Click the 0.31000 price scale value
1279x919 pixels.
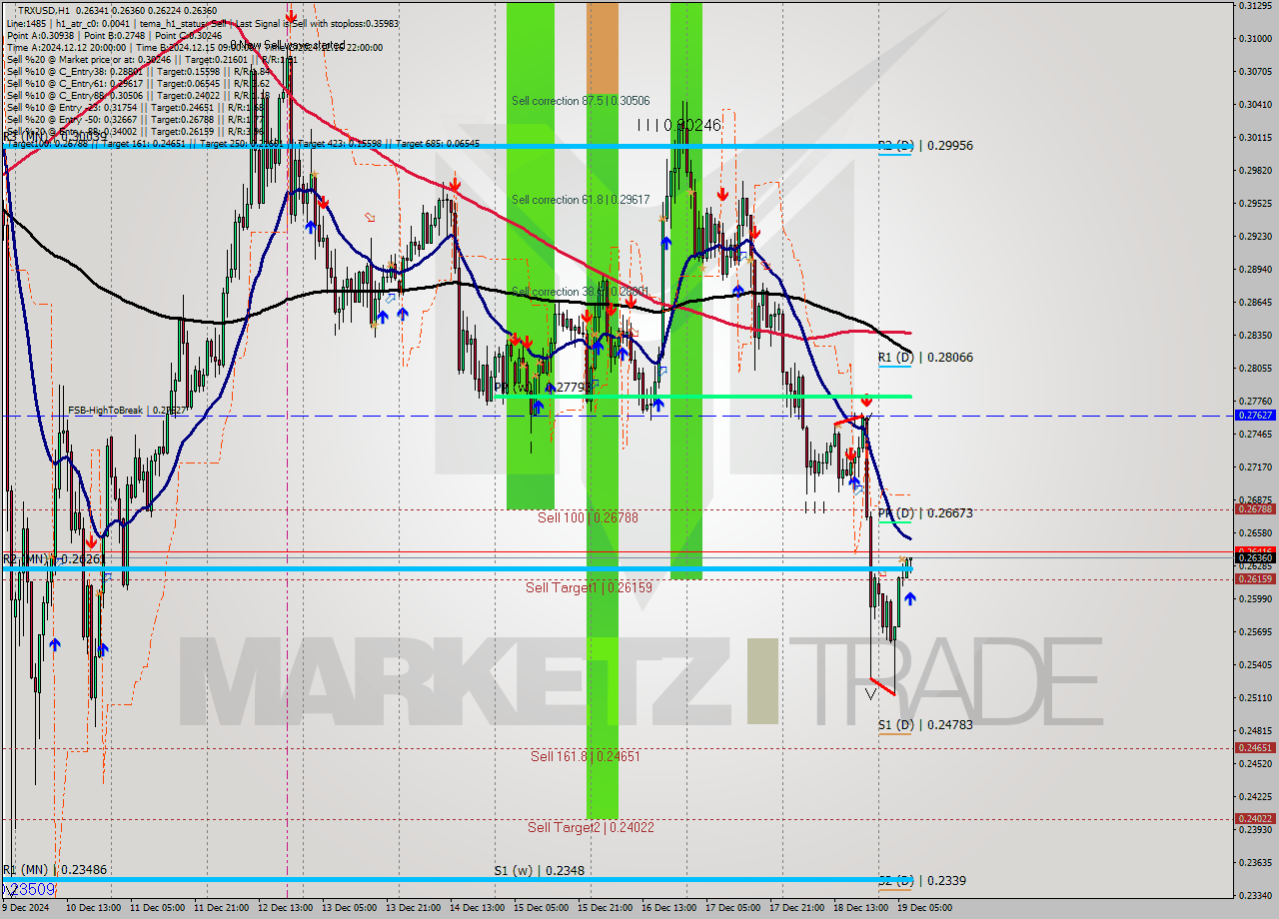tap(1255, 38)
